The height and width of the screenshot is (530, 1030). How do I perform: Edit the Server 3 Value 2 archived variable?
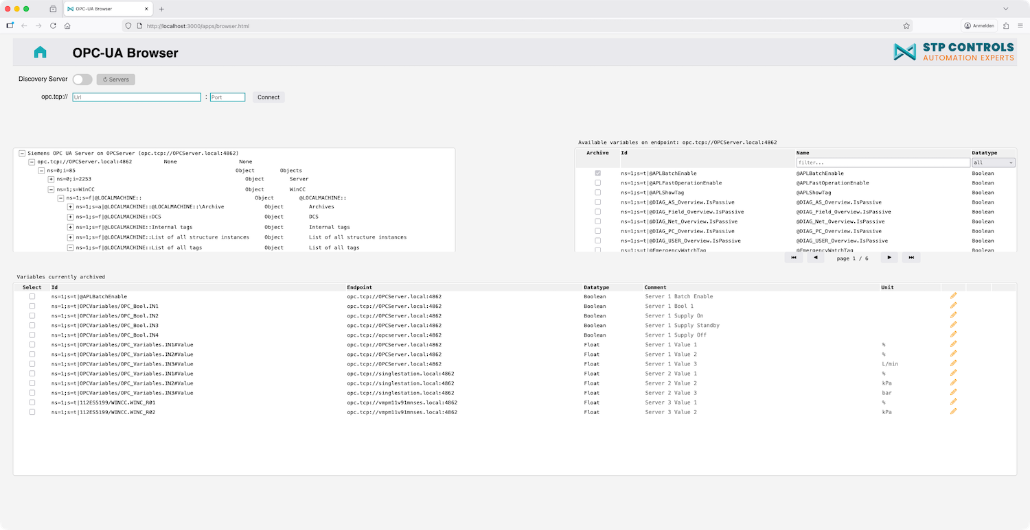(x=953, y=411)
